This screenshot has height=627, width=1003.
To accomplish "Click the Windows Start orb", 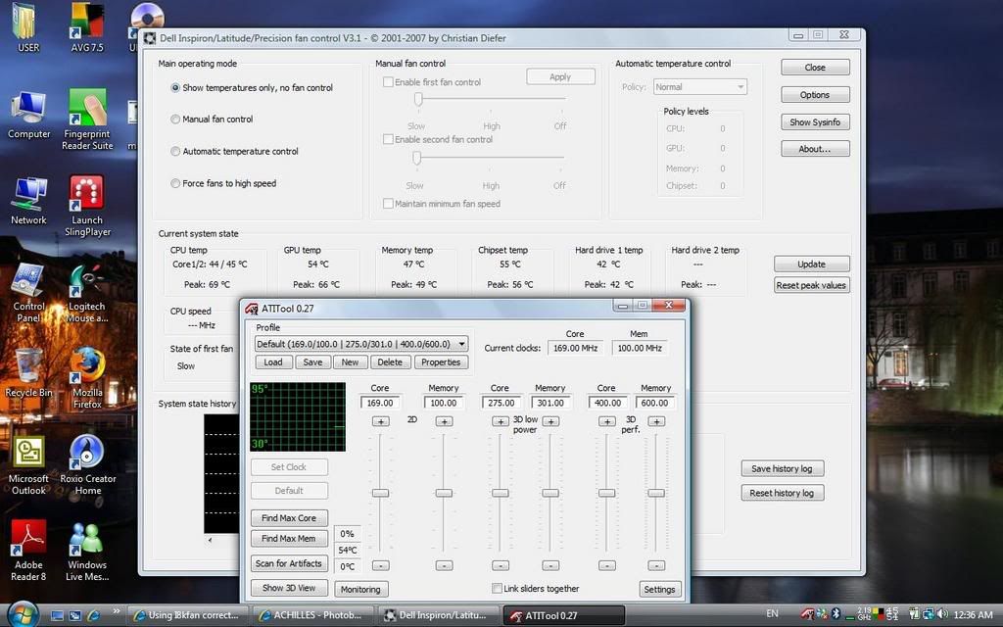I will (24, 614).
